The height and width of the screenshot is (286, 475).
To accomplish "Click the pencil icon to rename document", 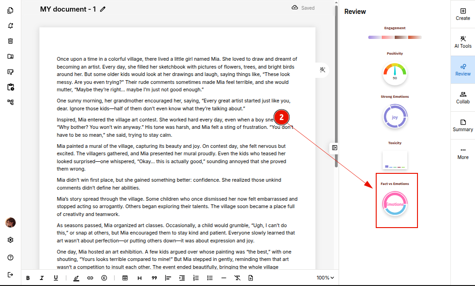I will click(x=103, y=9).
